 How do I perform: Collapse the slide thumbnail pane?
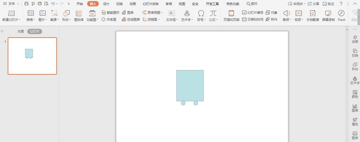click(x=2, y=31)
